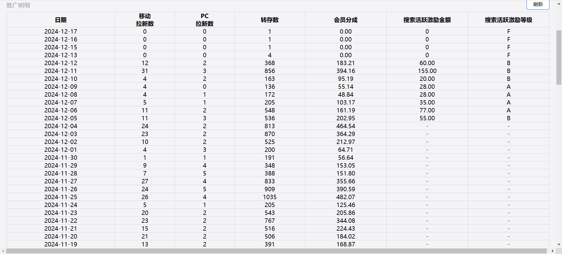Select the 移动拉新数 column header

point(145,20)
